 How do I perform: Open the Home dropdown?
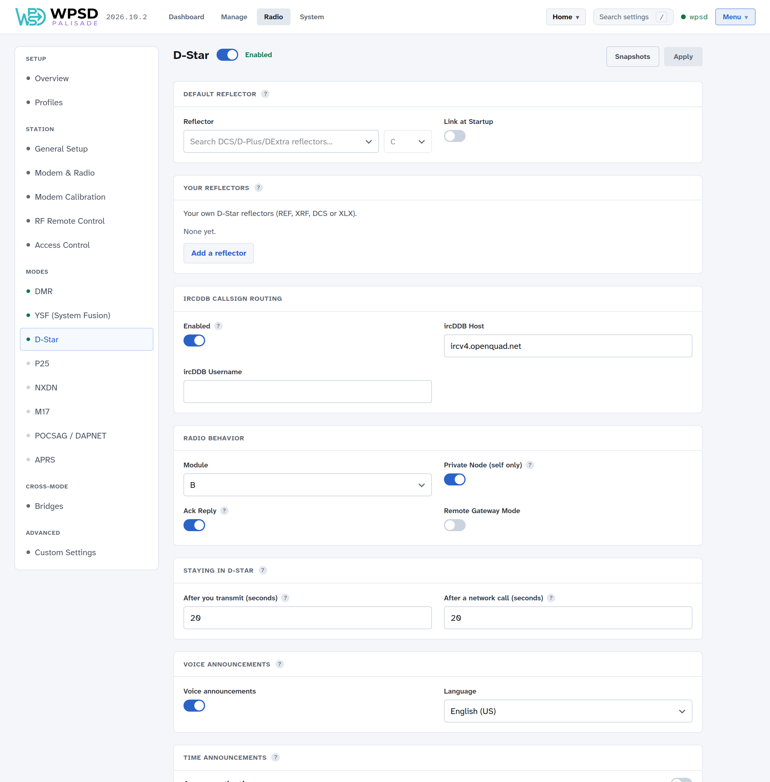(x=566, y=17)
